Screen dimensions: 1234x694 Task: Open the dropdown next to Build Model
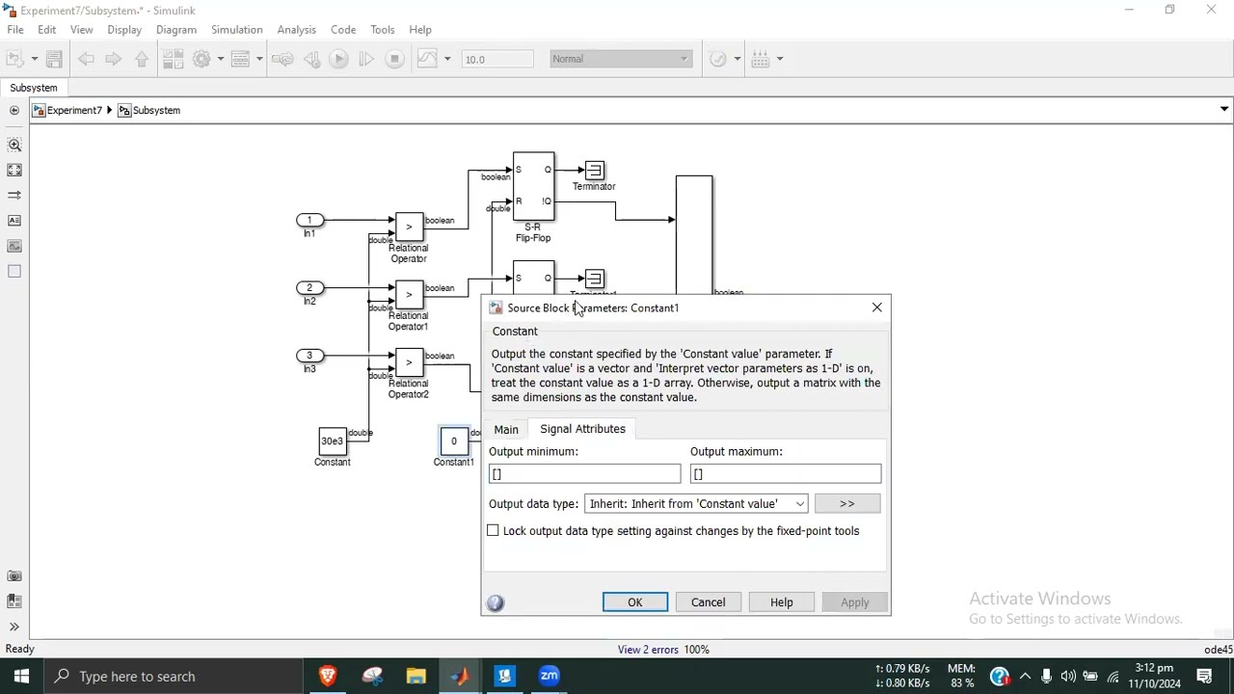[x=779, y=59]
